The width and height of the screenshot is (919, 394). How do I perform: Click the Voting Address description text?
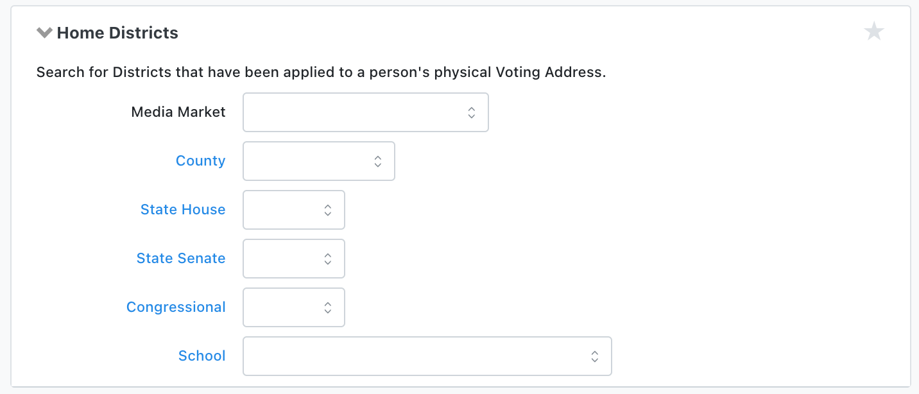point(321,73)
